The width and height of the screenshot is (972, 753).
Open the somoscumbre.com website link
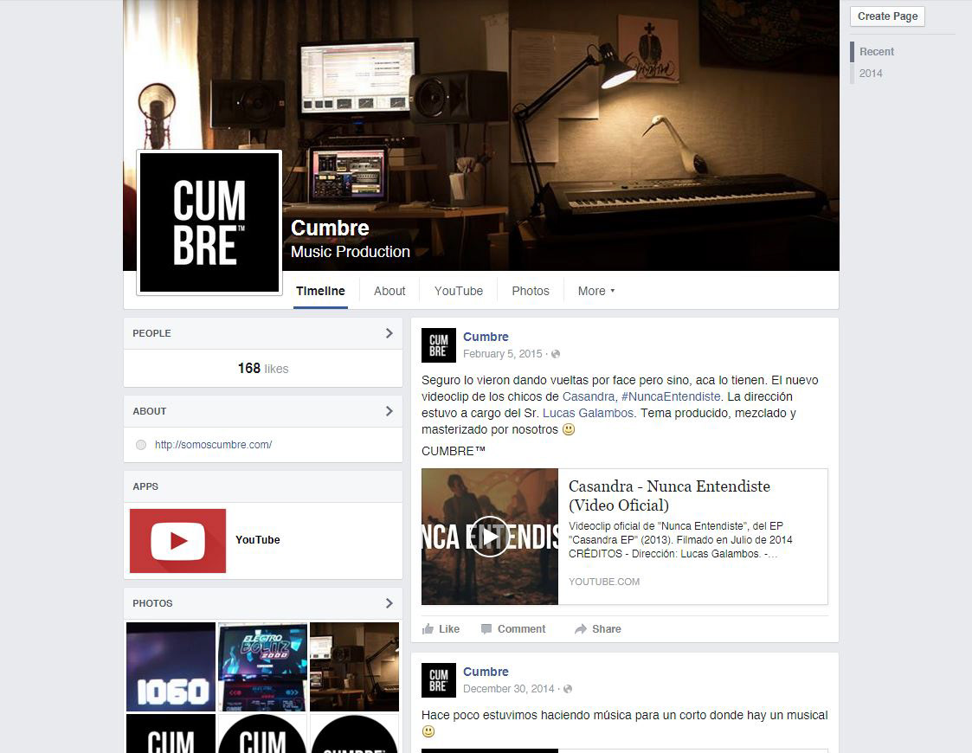pos(213,444)
